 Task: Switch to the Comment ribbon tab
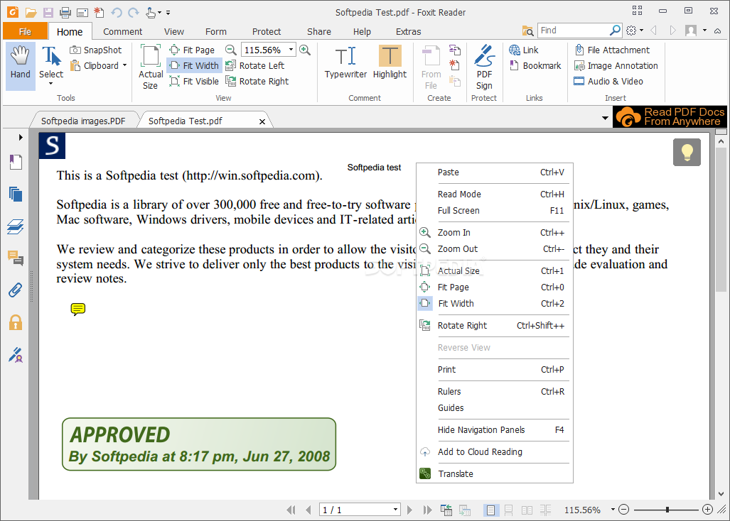click(122, 32)
